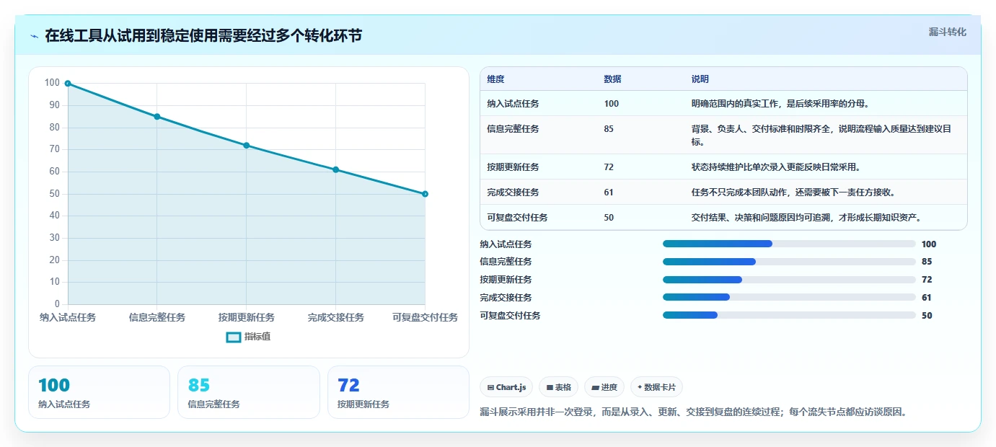
Task: Click the 50 value beside the progress bar
Action: [927, 316]
